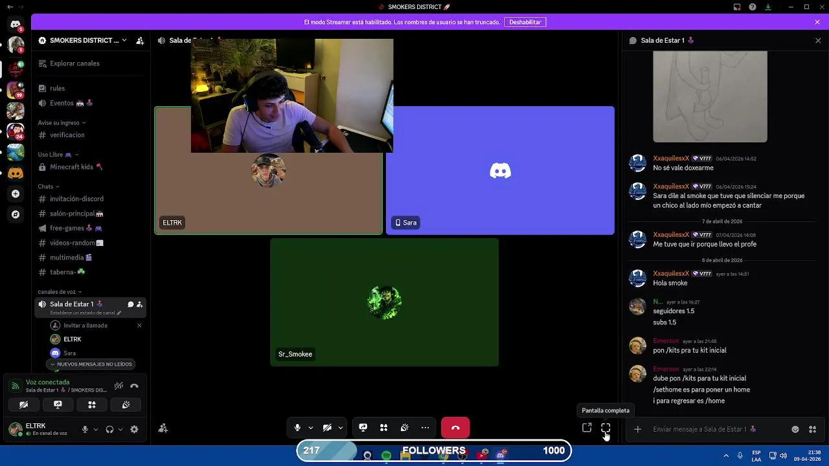Viewport: 829px width, 466px height.
Task: Open soundboard in the Voz conectada panel
Action: pyautogui.click(x=126, y=405)
